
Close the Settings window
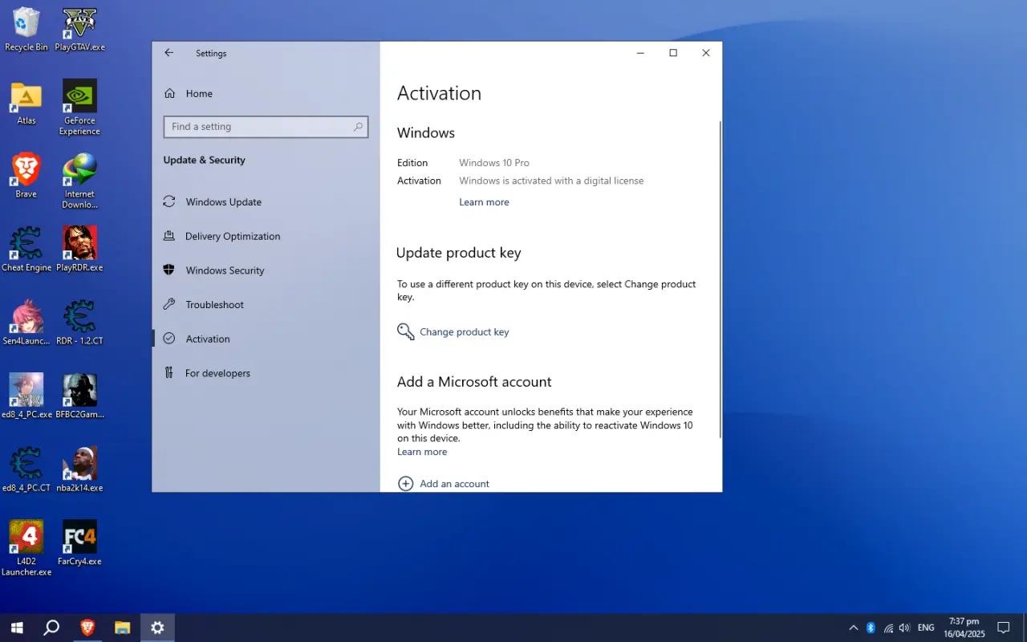[x=706, y=53]
